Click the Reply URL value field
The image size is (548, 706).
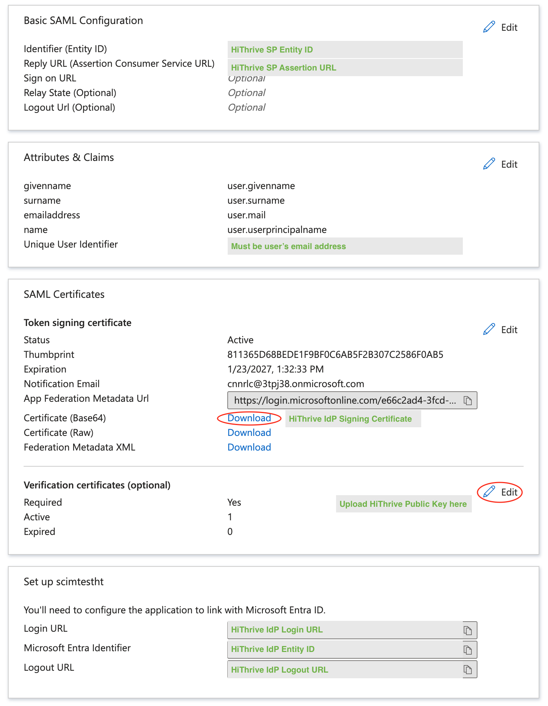coord(345,68)
